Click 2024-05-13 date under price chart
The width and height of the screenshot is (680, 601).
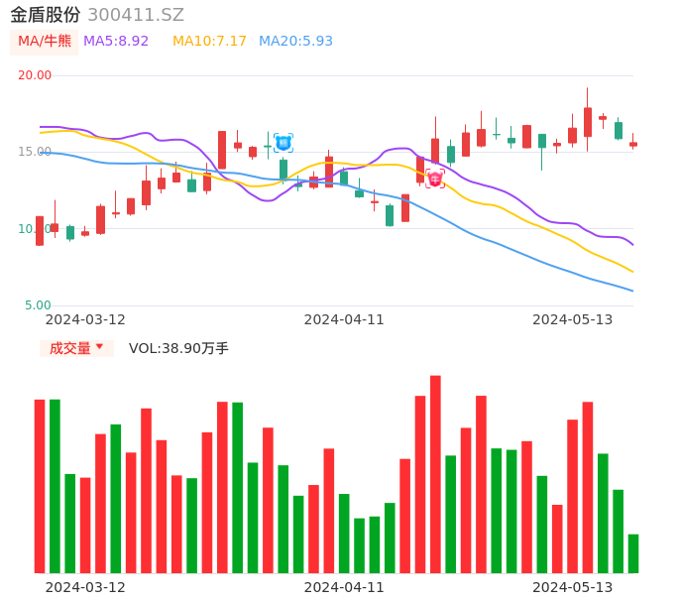[x=573, y=319]
